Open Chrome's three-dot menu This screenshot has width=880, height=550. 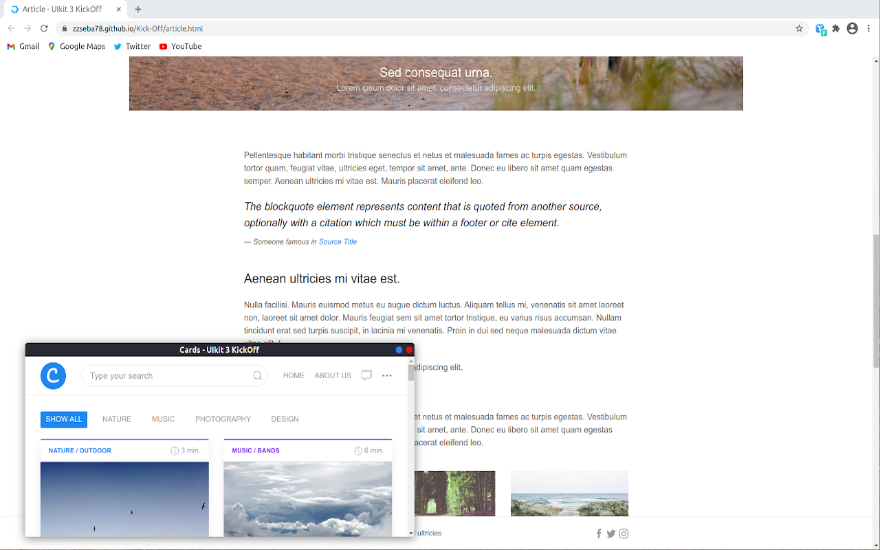[x=868, y=28]
